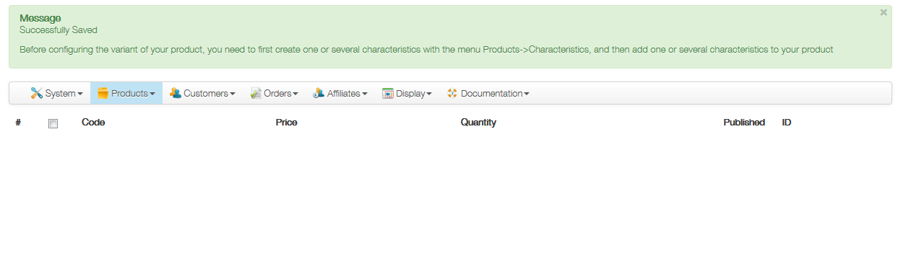Open the Customers dropdown arrow
This screenshot has height=274, width=898.
[x=232, y=94]
